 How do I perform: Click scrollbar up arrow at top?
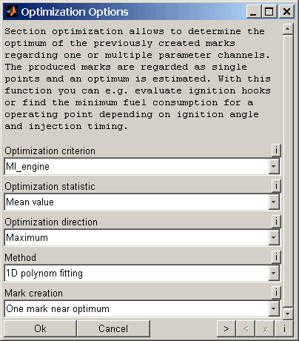point(288,30)
